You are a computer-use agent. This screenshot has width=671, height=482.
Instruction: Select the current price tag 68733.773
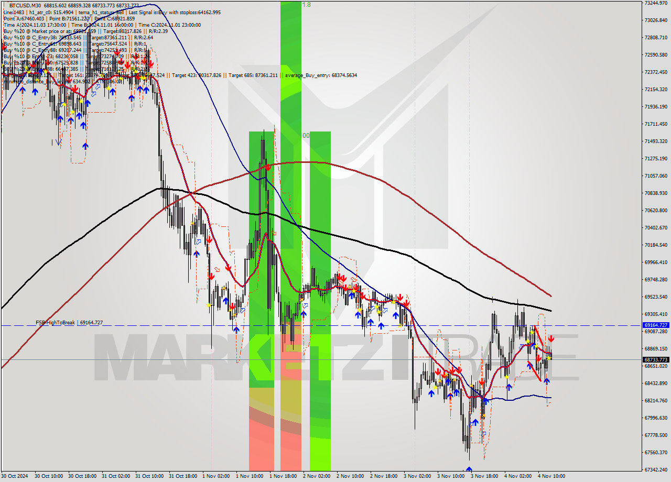pyautogui.click(x=655, y=360)
